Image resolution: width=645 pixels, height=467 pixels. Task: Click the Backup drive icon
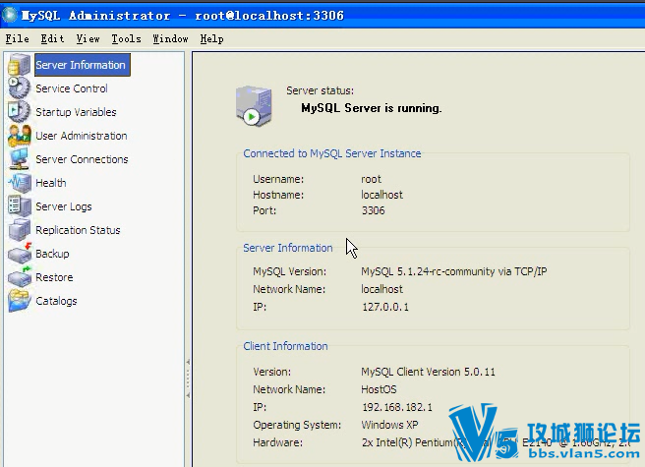20,254
